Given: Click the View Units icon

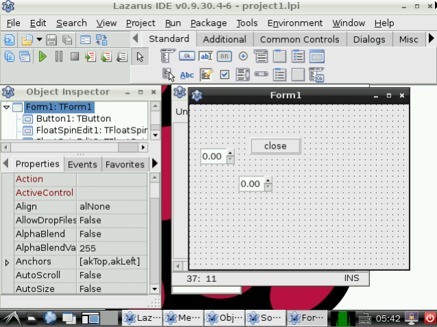Looking at the screenshot, I should [x=9, y=57].
